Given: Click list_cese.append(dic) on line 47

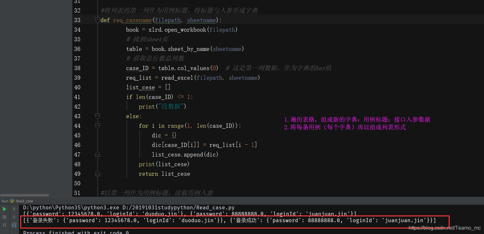Looking at the screenshot, I should click(x=185, y=155).
